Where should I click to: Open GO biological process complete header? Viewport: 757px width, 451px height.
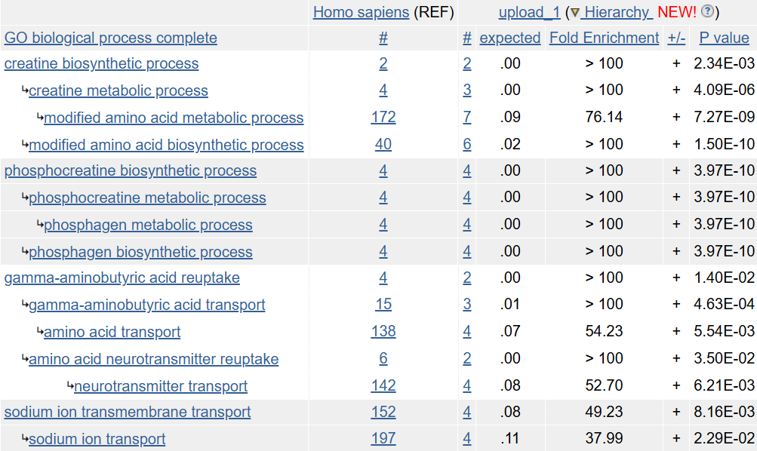coord(110,38)
